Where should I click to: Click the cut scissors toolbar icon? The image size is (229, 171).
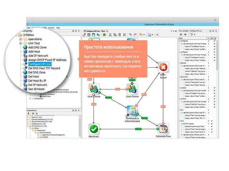point(110,35)
